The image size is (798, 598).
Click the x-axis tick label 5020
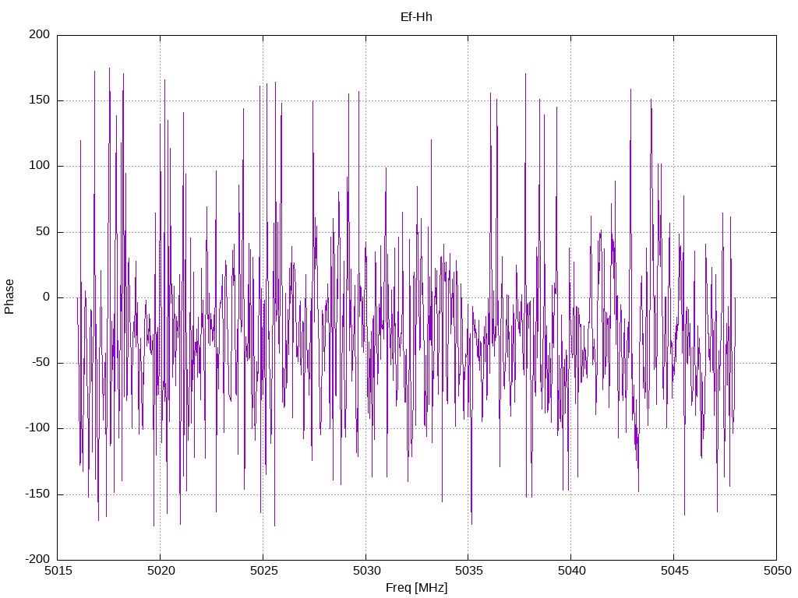tap(161, 571)
